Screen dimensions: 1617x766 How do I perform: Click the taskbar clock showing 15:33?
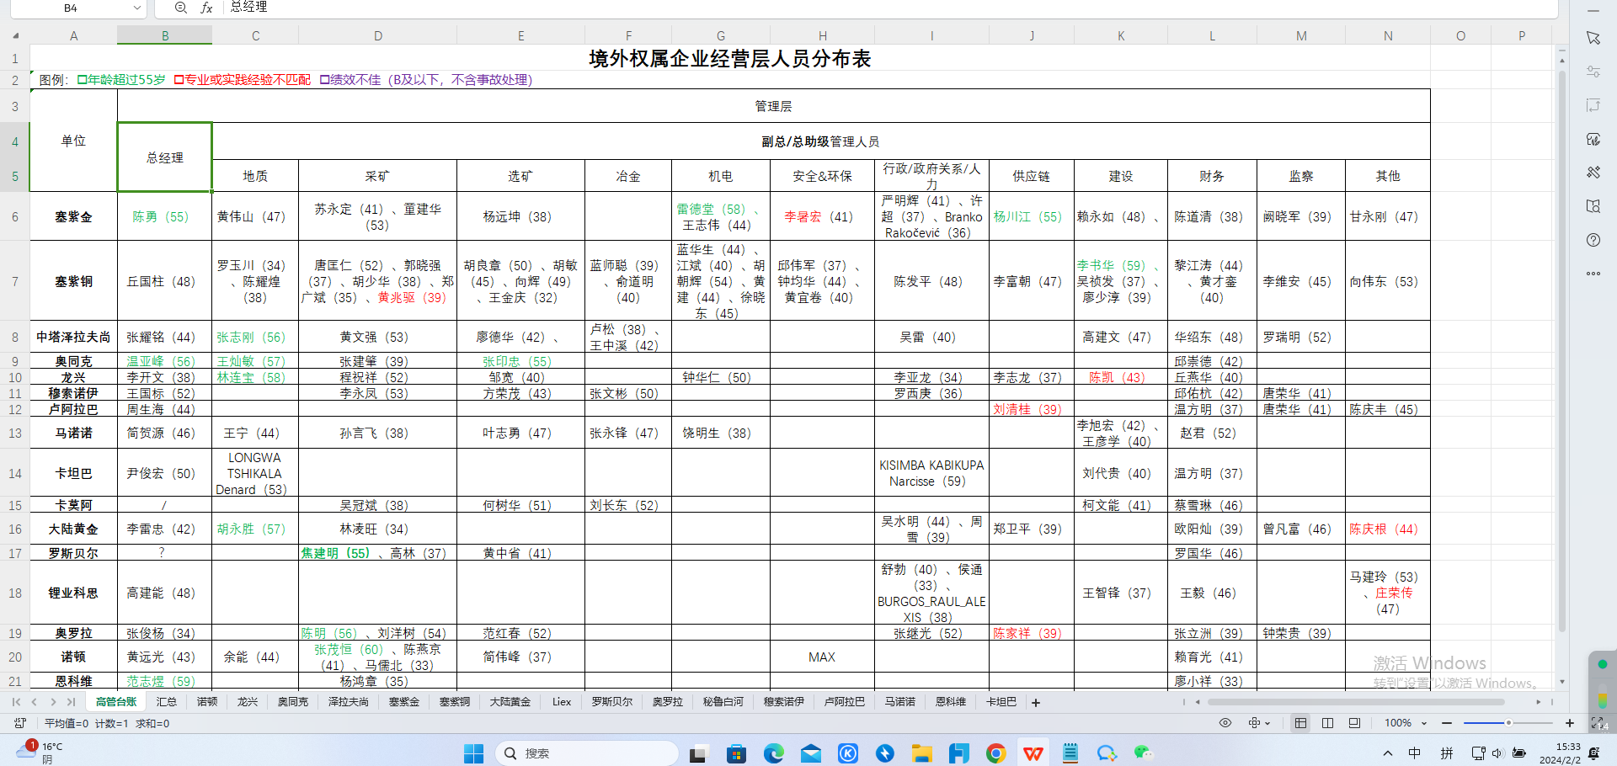click(1560, 753)
